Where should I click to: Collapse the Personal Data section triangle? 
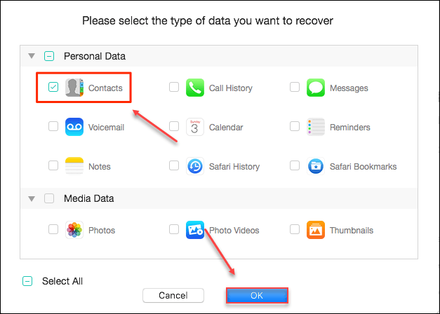click(32, 56)
